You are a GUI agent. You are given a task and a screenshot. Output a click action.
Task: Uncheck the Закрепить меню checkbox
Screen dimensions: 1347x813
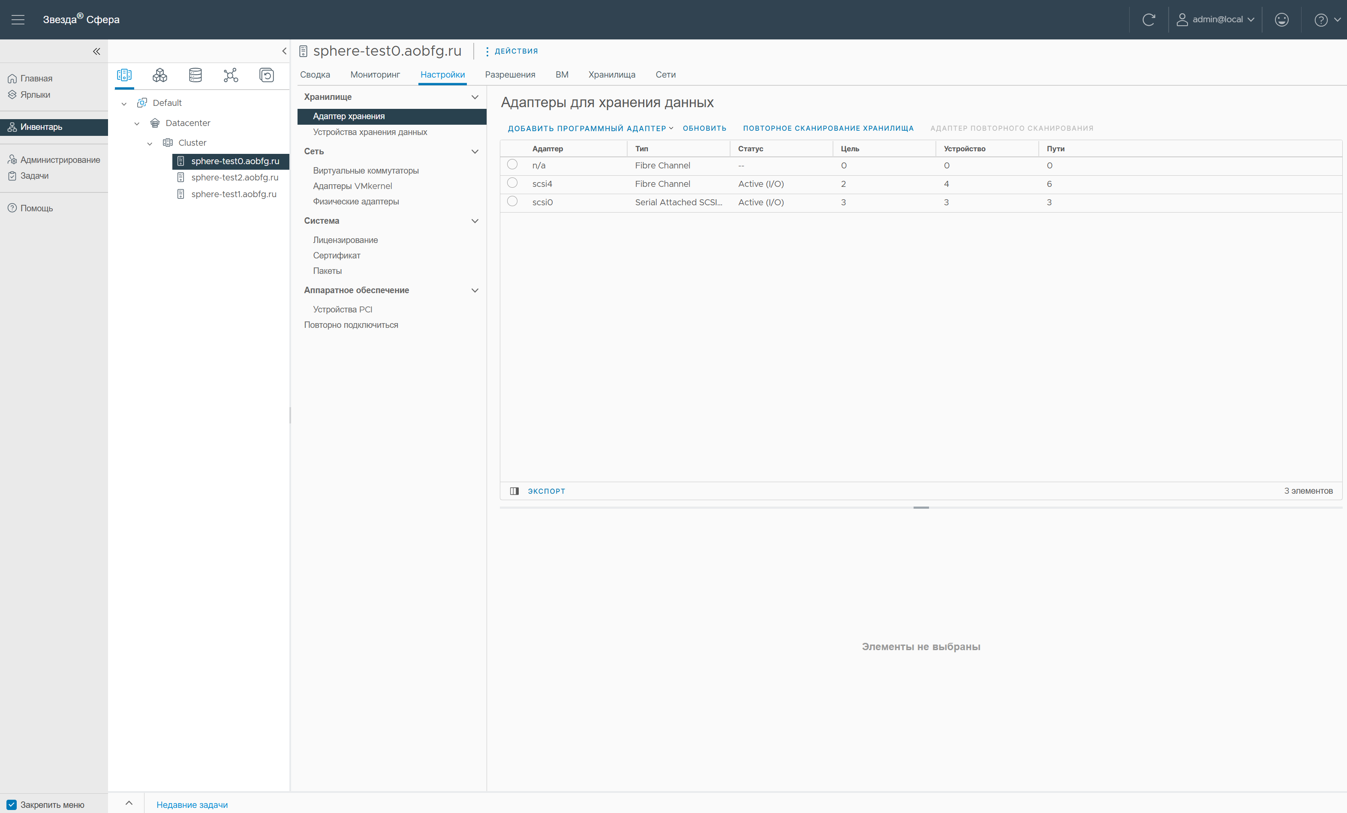coord(12,804)
